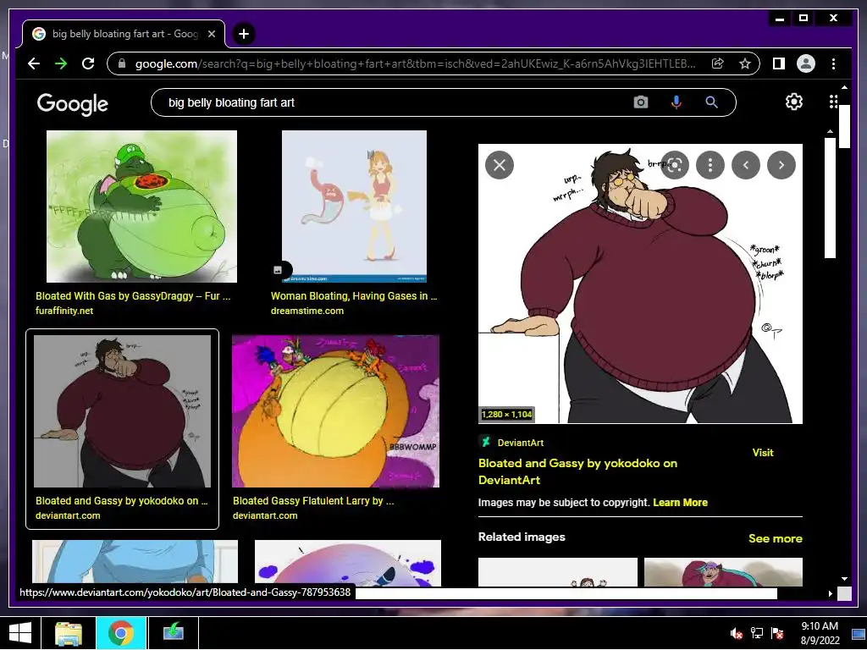Toggle the browser side panel icon
This screenshot has width=867, height=650.
[779, 63]
